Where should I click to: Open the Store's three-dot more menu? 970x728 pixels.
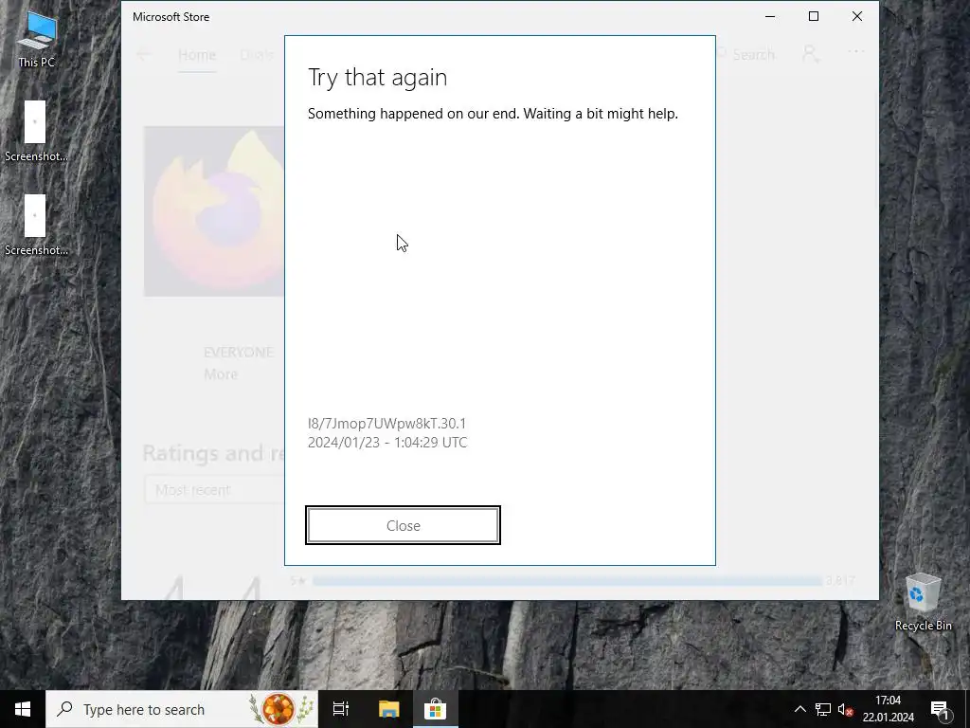pos(855,52)
